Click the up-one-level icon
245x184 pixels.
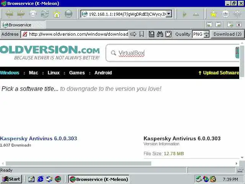pos(196,15)
